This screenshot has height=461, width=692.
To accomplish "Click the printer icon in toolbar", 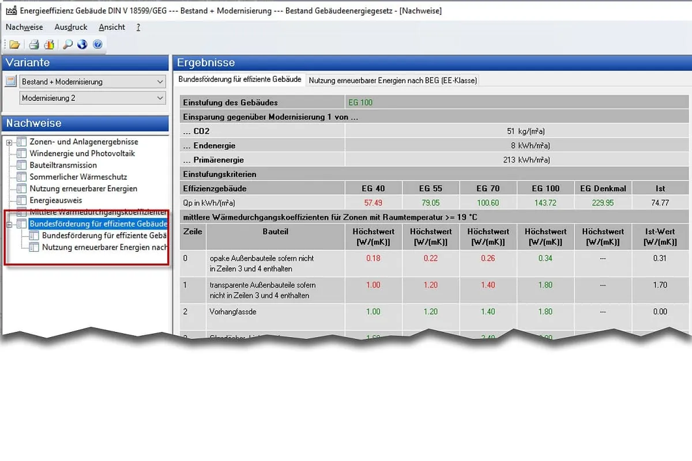I will pos(34,44).
